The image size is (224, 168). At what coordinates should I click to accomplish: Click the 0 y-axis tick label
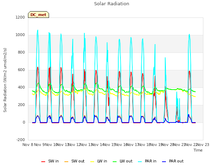coord(24,122)
